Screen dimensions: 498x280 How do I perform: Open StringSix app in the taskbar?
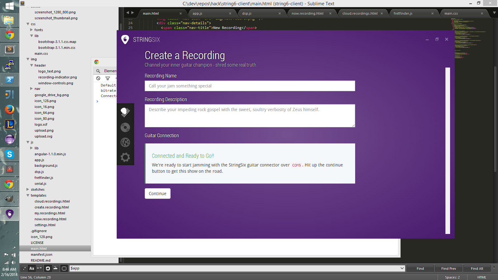pyautogui.click(x=9, y=214)
